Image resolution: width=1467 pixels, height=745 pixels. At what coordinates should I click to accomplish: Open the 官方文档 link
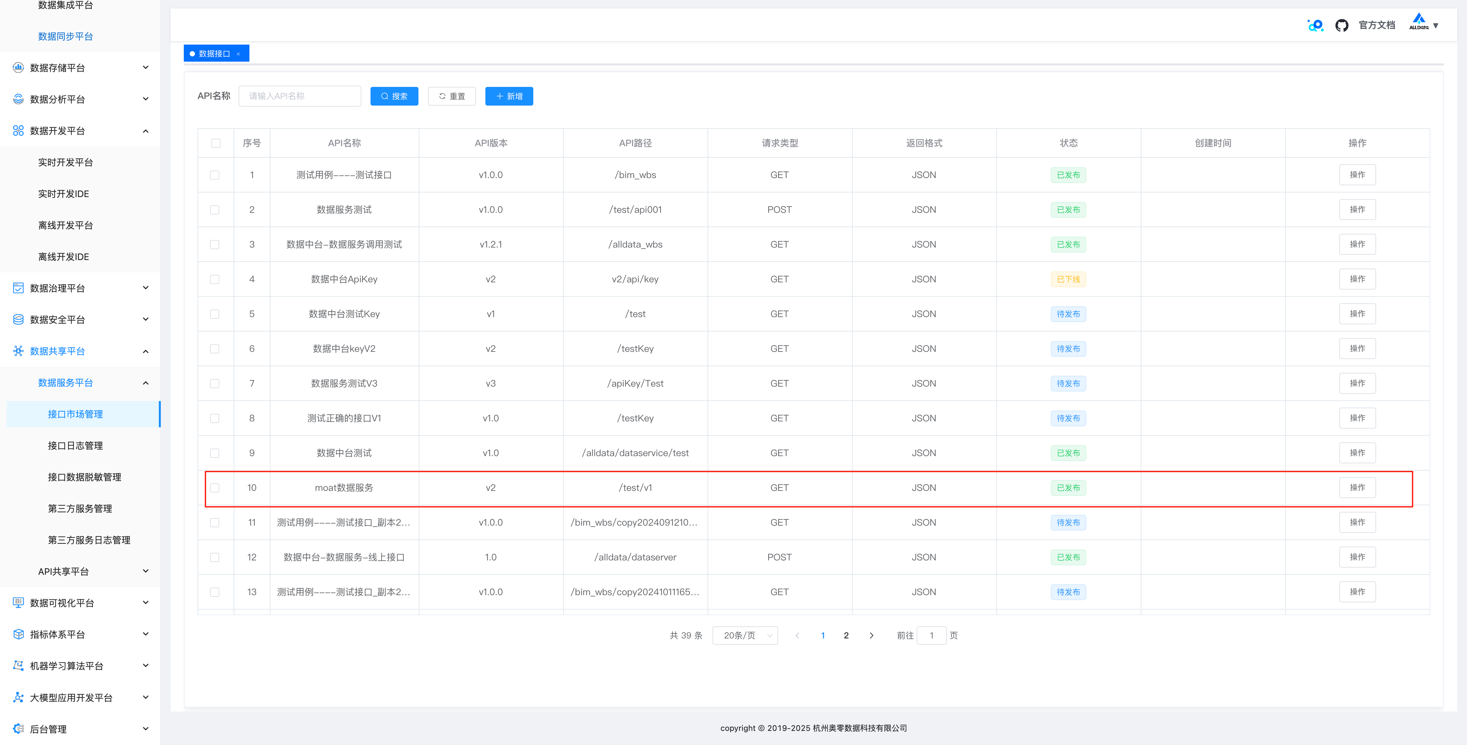pos(1376,25)
